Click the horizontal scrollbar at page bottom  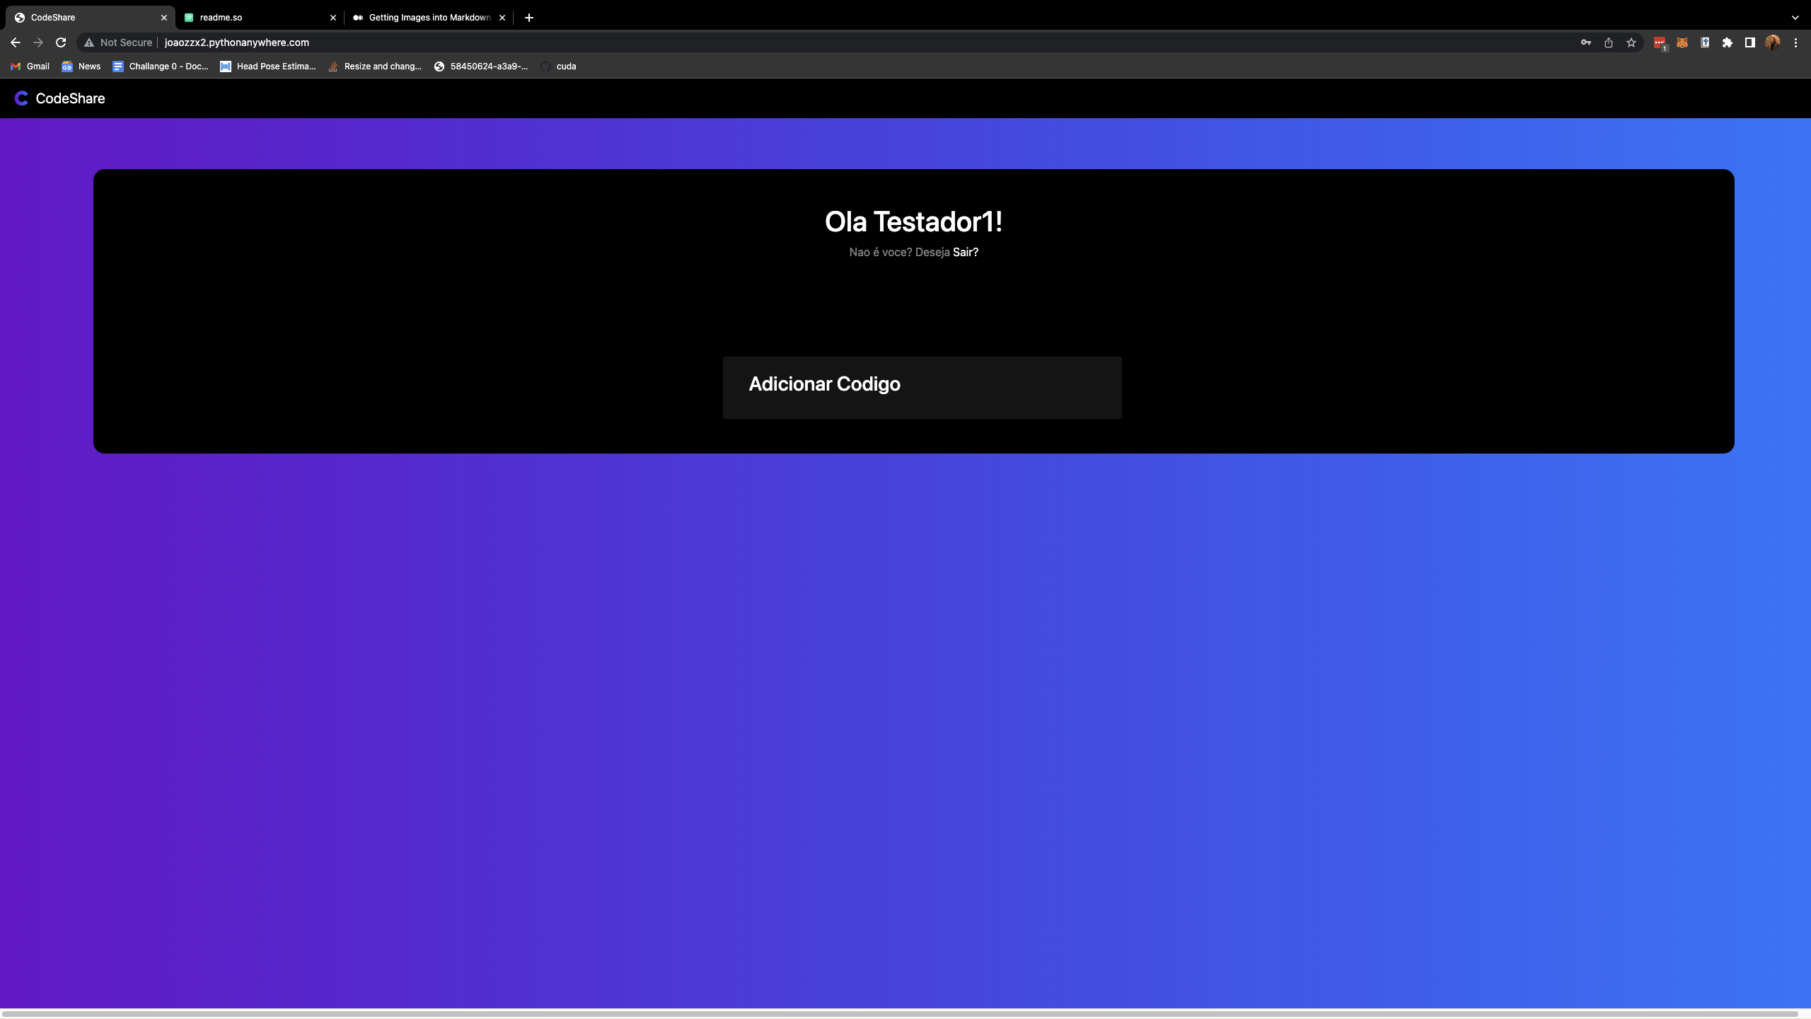pos(898,1013)
